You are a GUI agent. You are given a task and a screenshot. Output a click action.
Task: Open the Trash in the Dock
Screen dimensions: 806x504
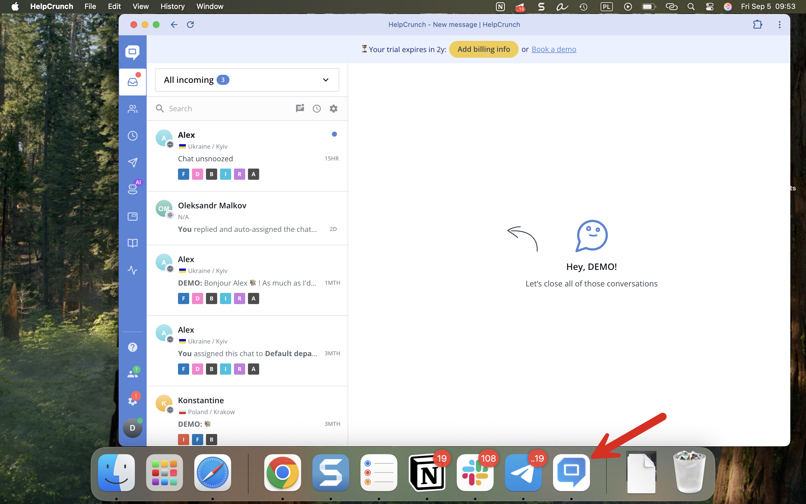coord(689,473)
